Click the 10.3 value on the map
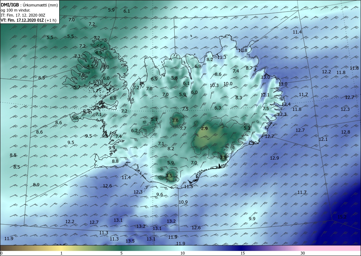 [214, 86]
